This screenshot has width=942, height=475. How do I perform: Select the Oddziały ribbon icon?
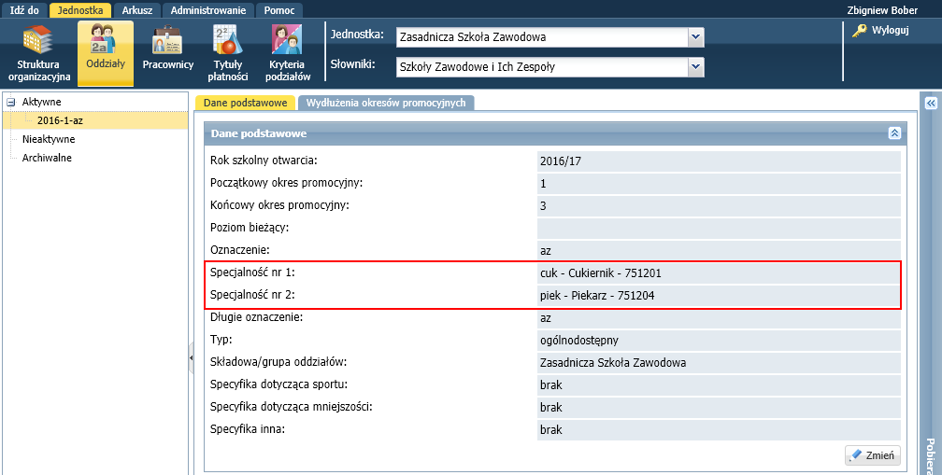pyautogui.click(x=106, y=53)
